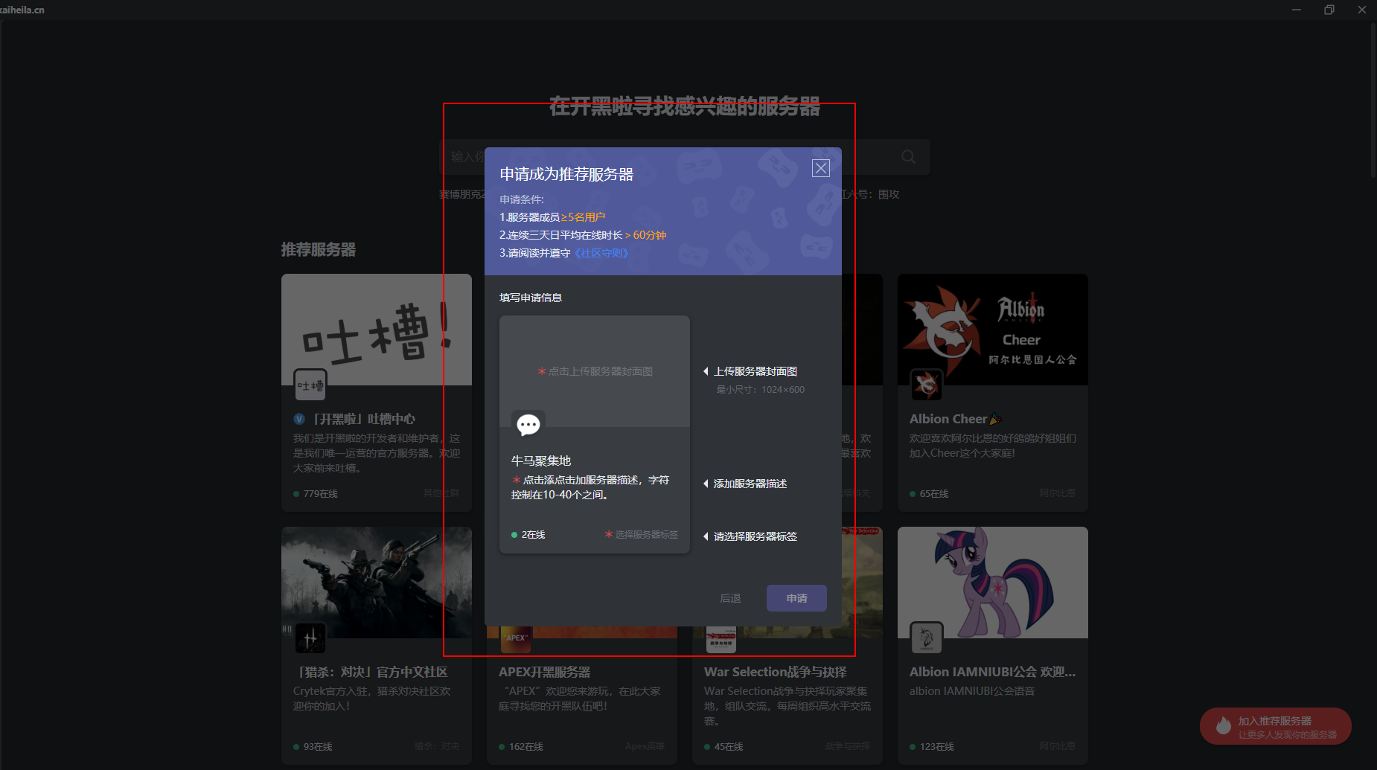Click the 45在线 status text
The height and width of the screenshot is (770, 1377).
[x=729, y=746]
